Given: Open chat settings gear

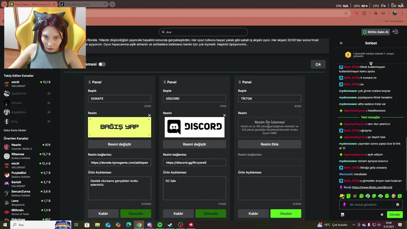Looking at the screenshot, I should 382,215.
